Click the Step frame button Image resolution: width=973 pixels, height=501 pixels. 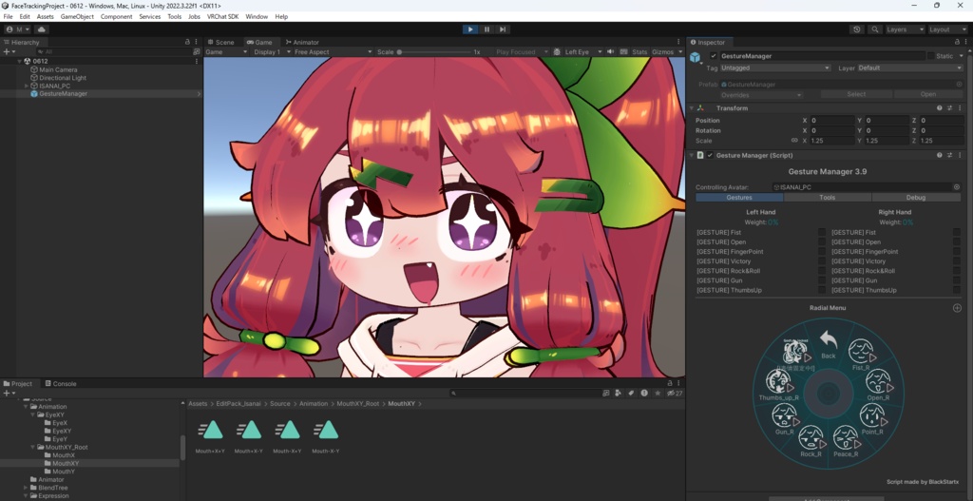pos(503,29)
